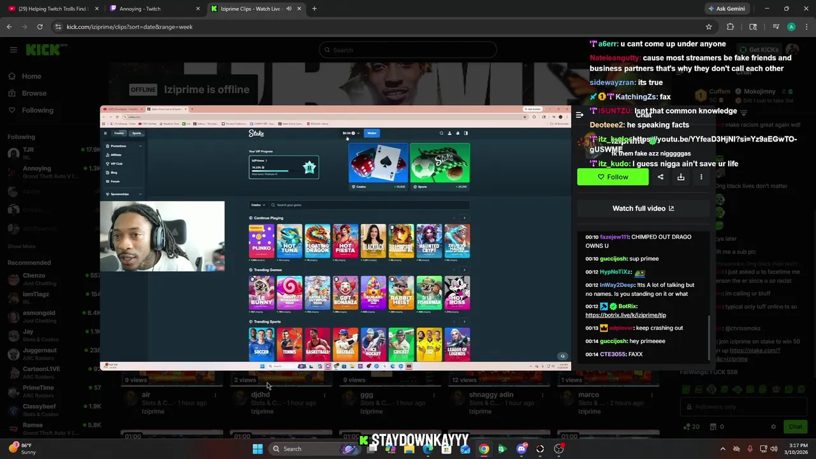The image size is (816, 459).
Task: Open the botrix.live tip link in chat replay
Action: click(x=625, y=315)
